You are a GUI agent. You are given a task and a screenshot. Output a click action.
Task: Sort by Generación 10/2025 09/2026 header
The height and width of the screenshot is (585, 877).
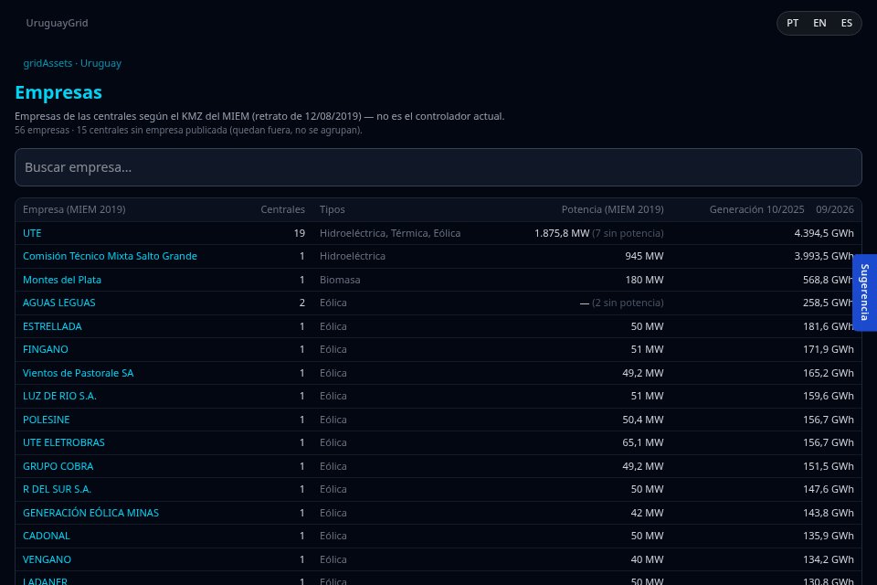781,209
